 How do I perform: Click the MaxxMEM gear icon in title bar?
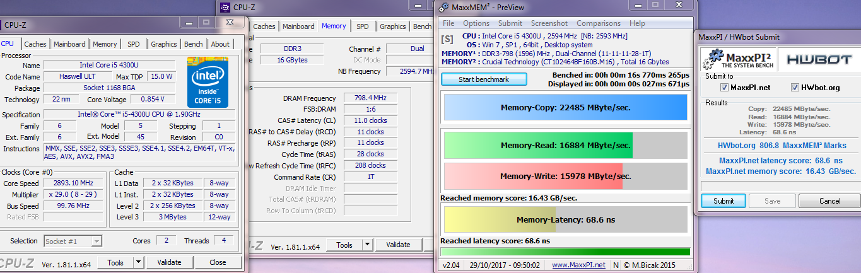pos(444,8)
